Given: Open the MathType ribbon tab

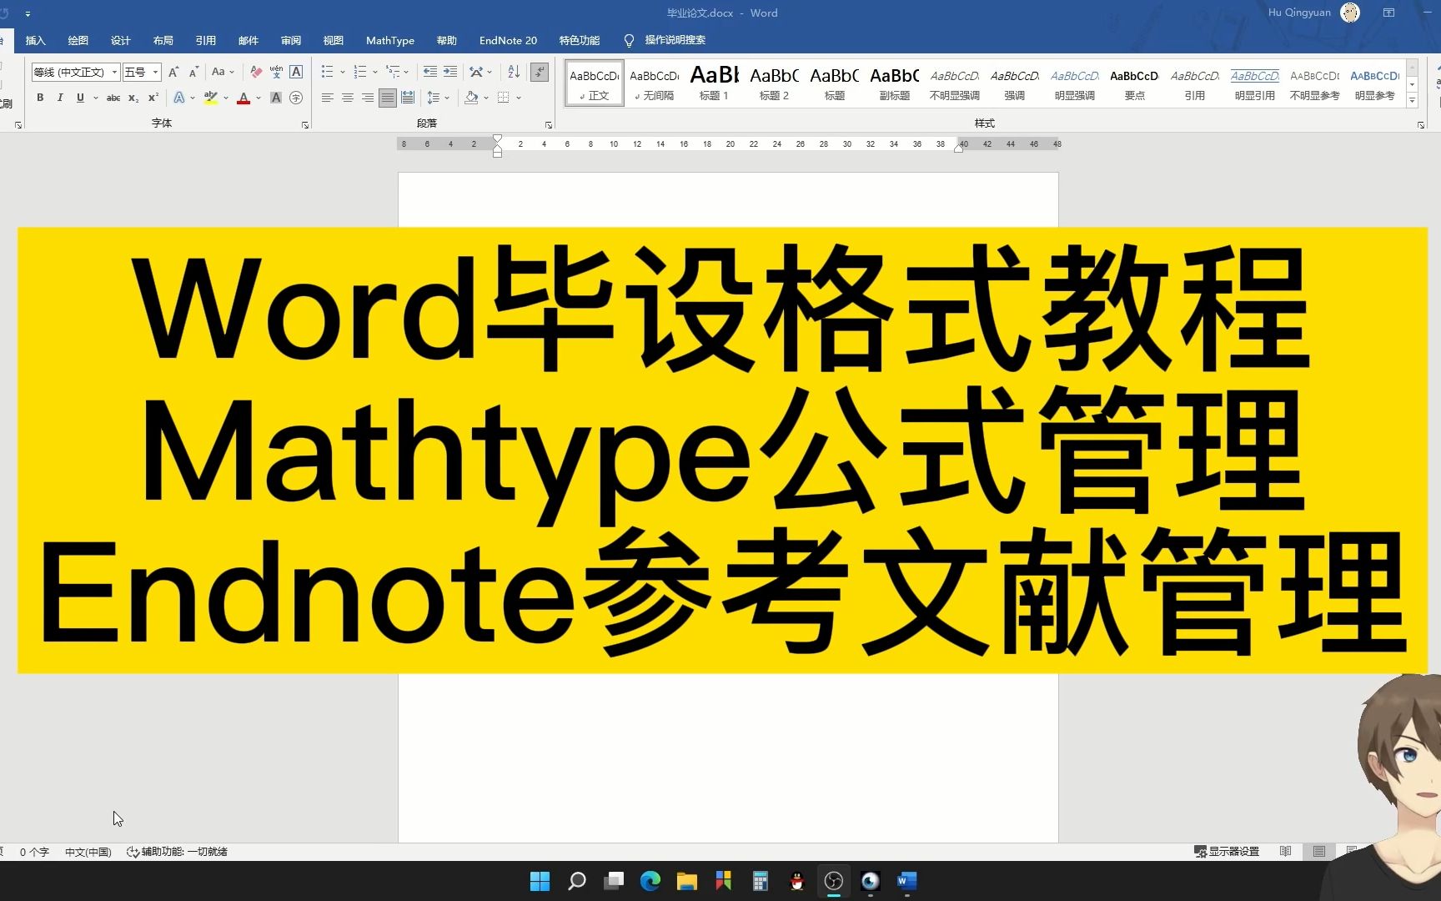Looking at the screenshot, I should pos(390,40).
